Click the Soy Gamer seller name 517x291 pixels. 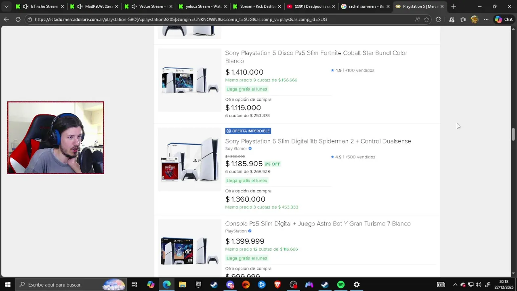pyautogui.click(x=236, y=148)
